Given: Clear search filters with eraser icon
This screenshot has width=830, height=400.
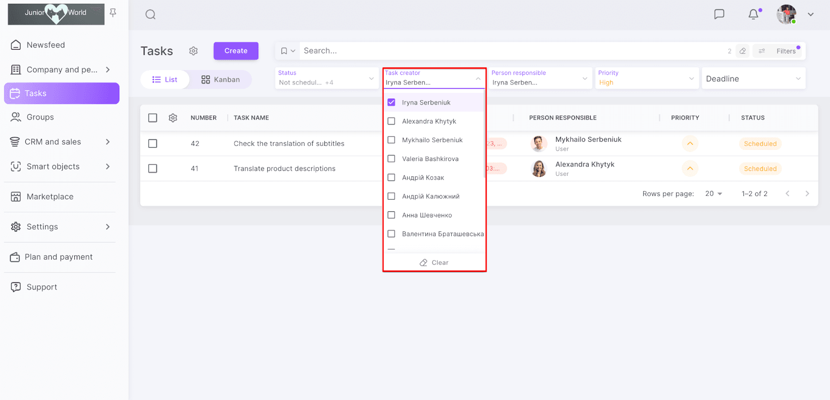Looking at the screenshot, I should coord(743,51).
